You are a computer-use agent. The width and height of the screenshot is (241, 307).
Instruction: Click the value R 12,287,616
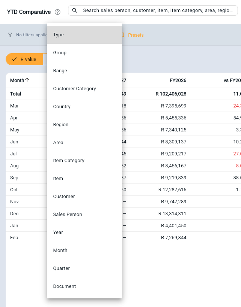point(172,190)
